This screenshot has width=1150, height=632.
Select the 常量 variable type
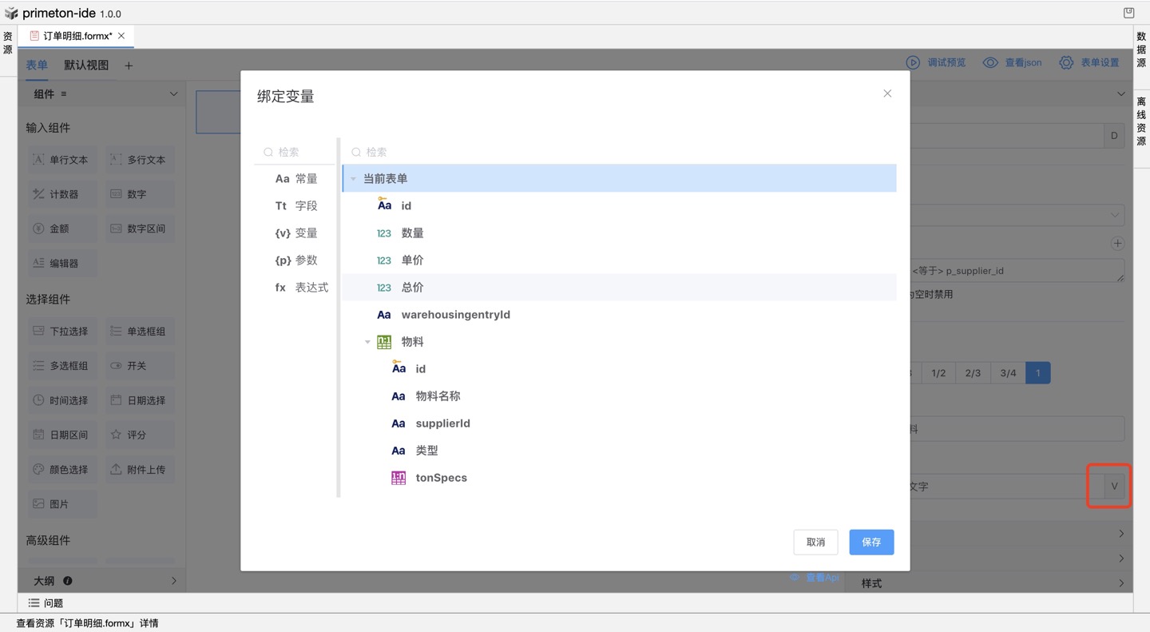click(296, 179)
